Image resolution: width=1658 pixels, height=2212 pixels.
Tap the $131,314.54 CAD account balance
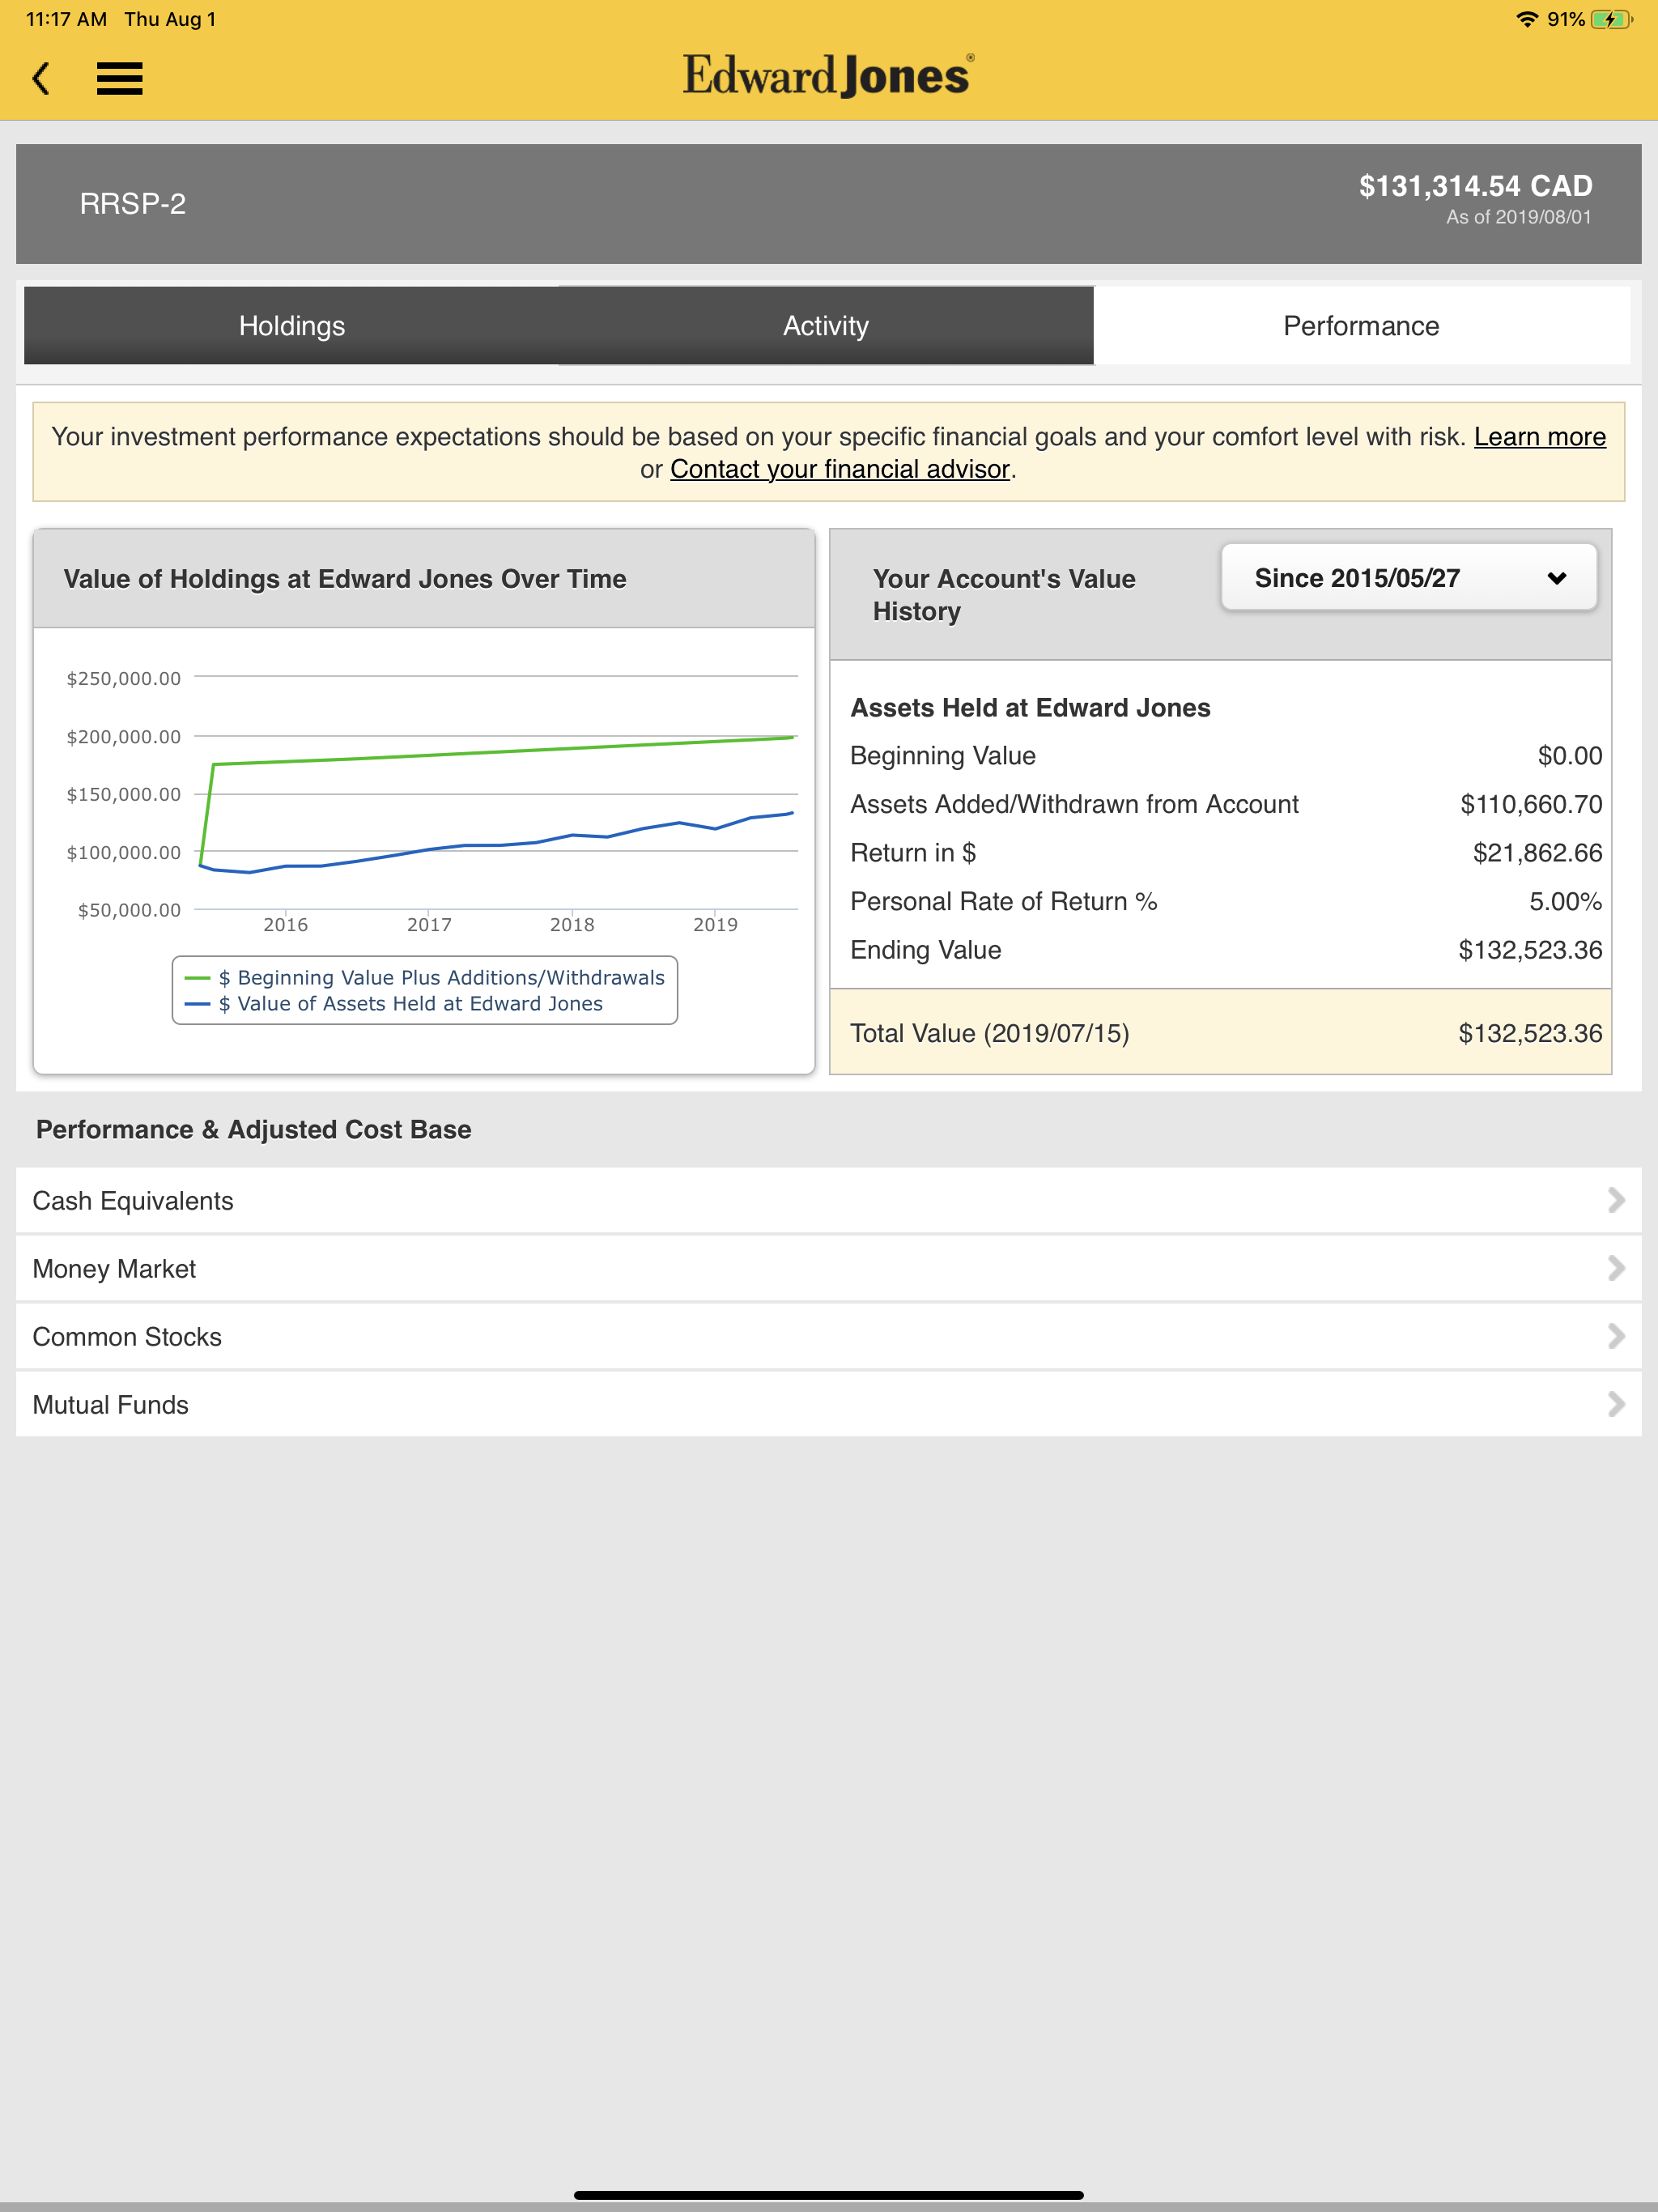[x=1475, y=186]
